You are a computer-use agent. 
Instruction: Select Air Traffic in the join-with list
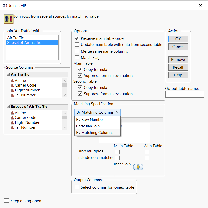[x=32, y=38]
